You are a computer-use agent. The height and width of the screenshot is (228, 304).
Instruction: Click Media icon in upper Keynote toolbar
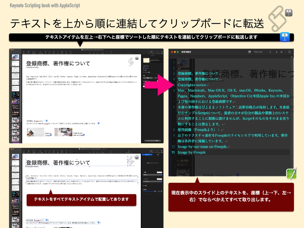(62, 52)
